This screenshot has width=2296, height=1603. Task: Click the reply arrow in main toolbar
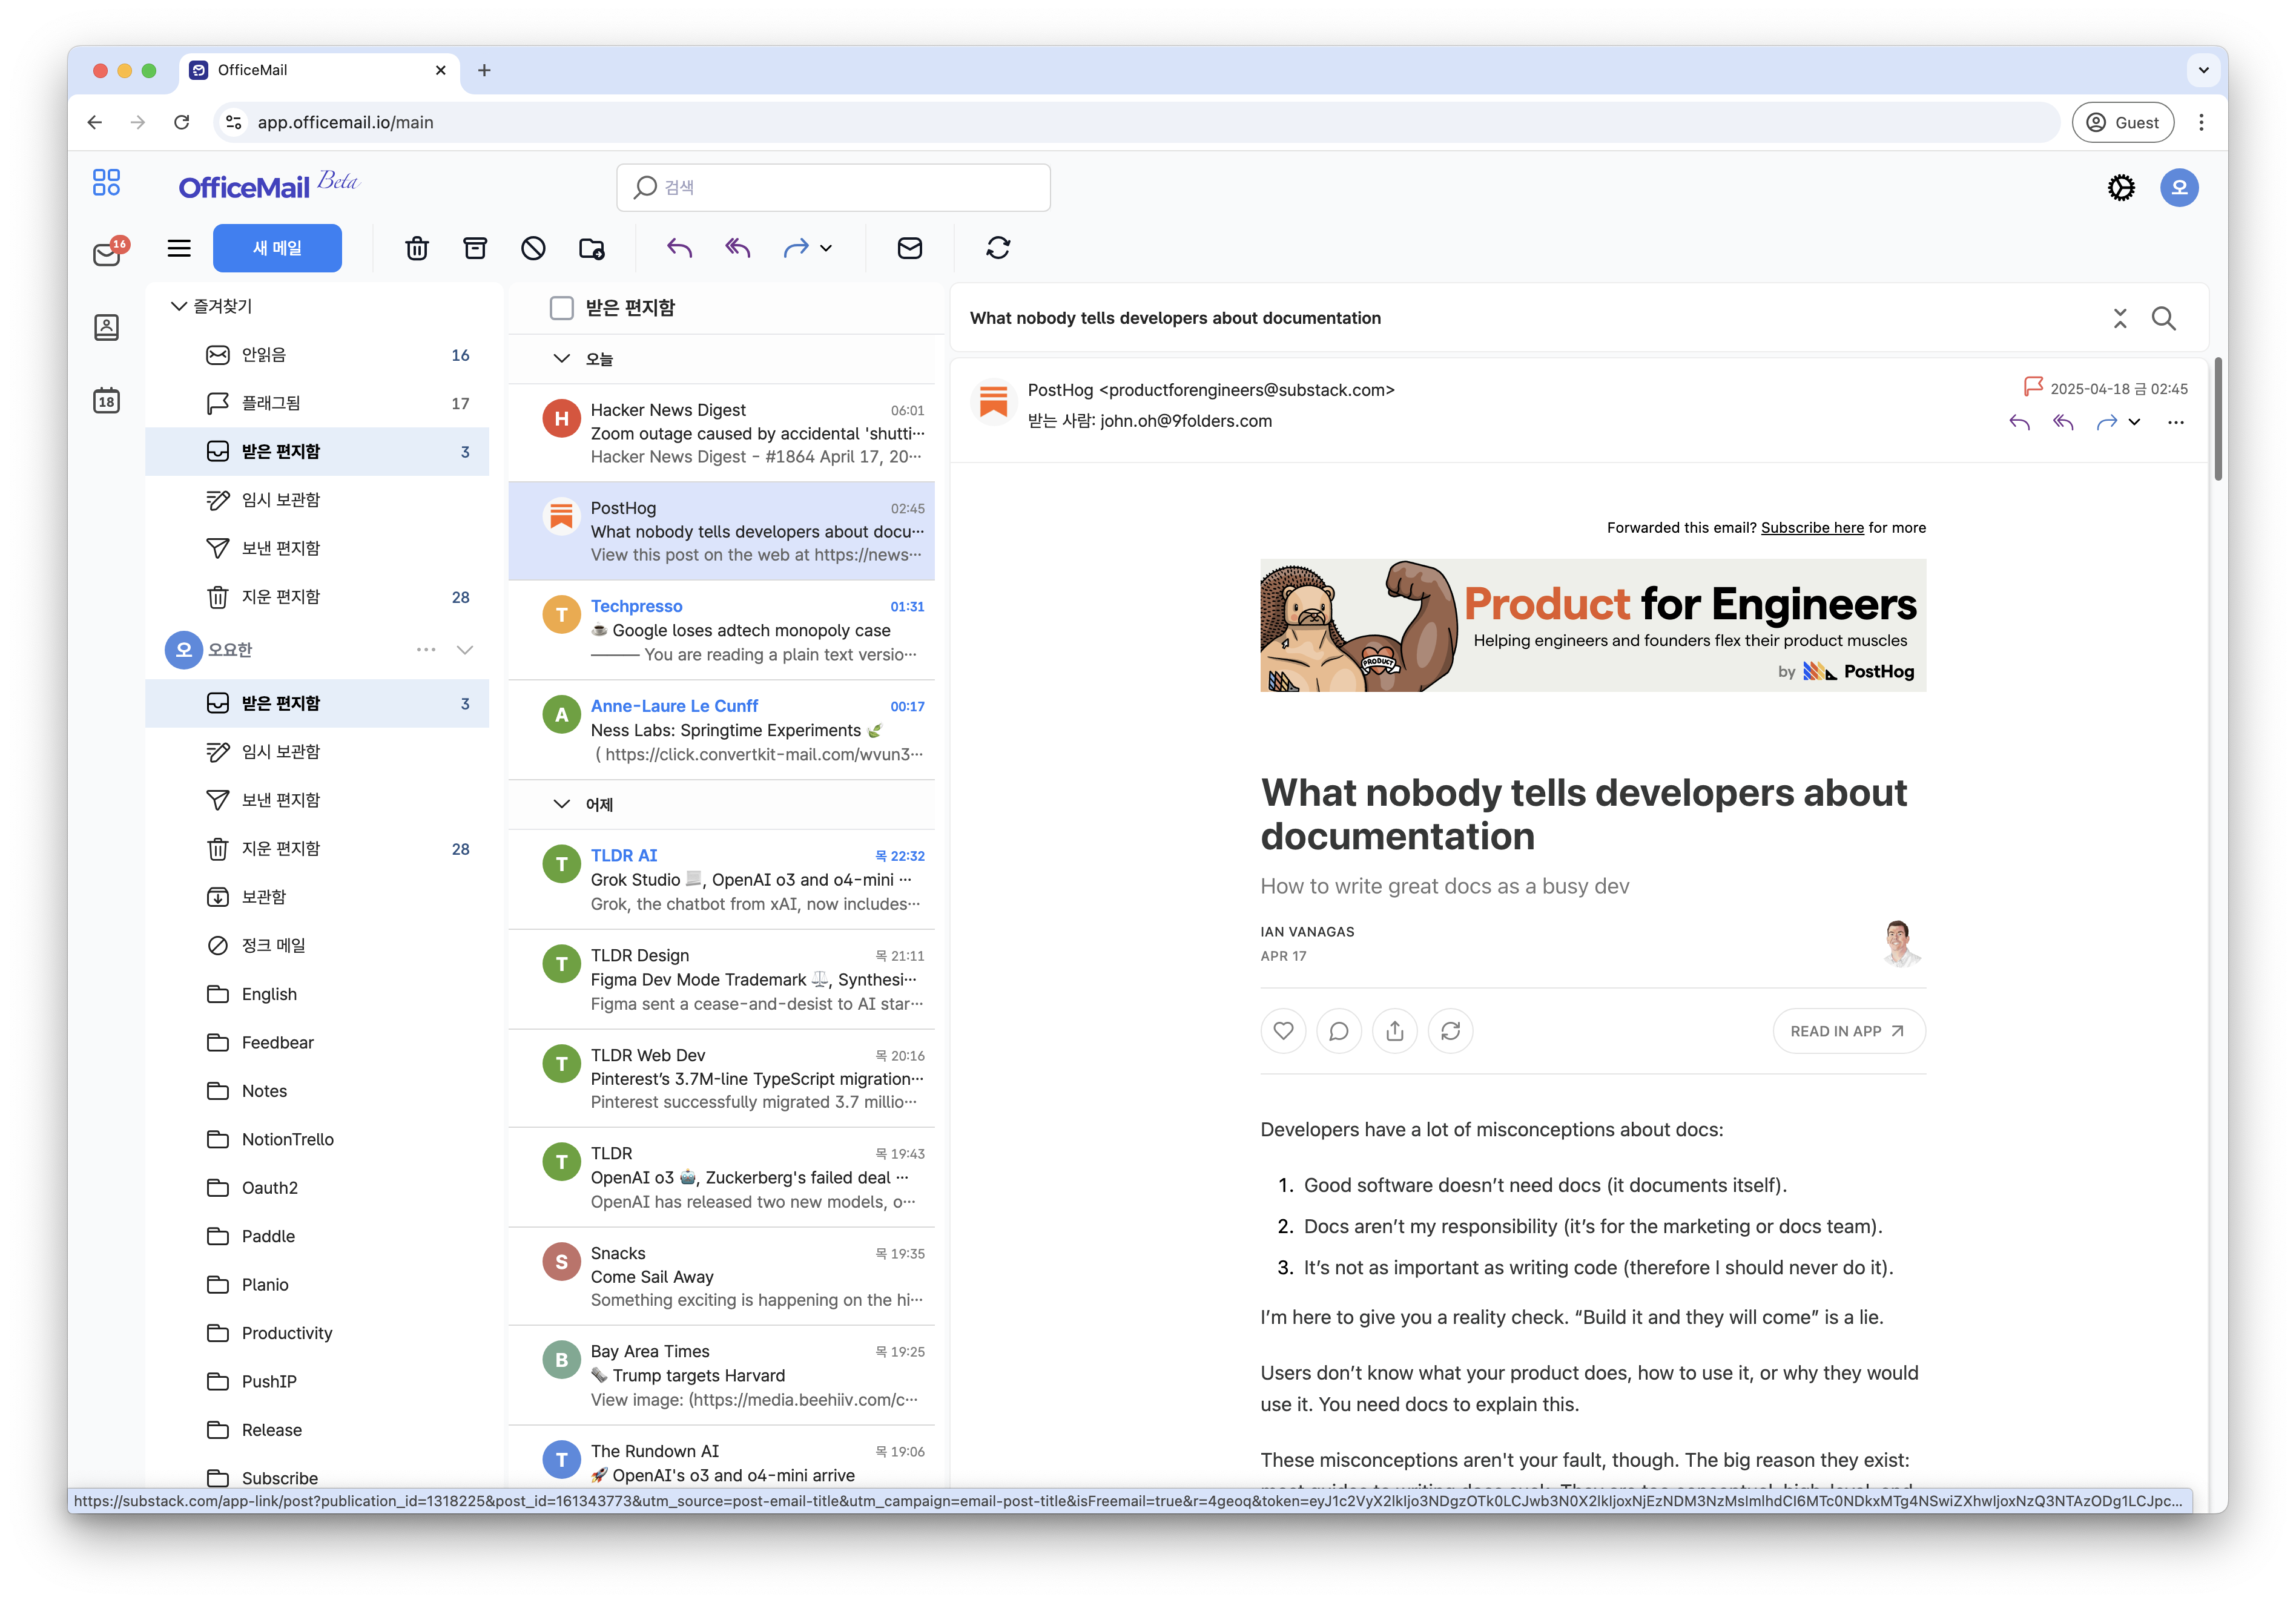click(680, 248)
